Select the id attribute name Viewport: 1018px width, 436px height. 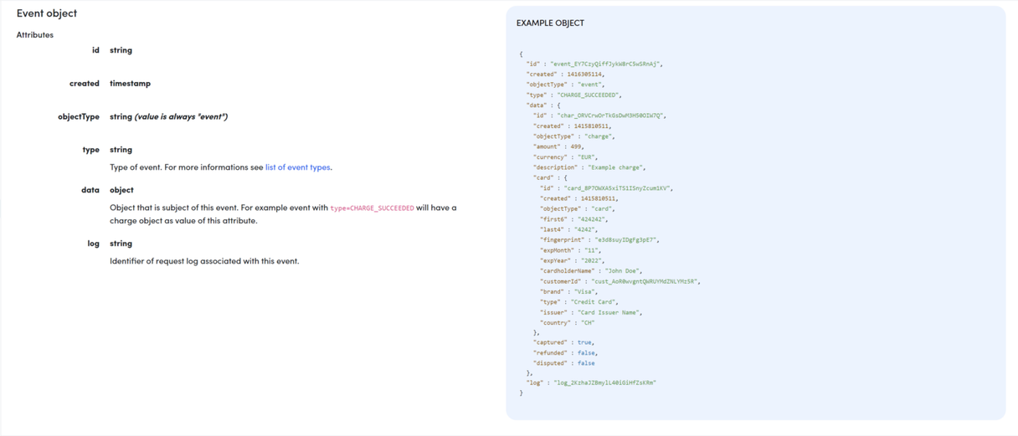tap(95, 50)
